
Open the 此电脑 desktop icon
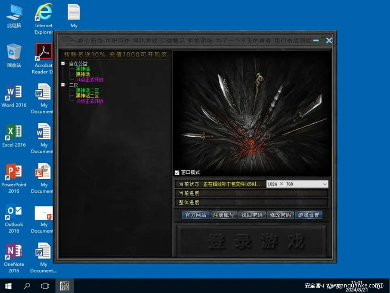point(14,16)
